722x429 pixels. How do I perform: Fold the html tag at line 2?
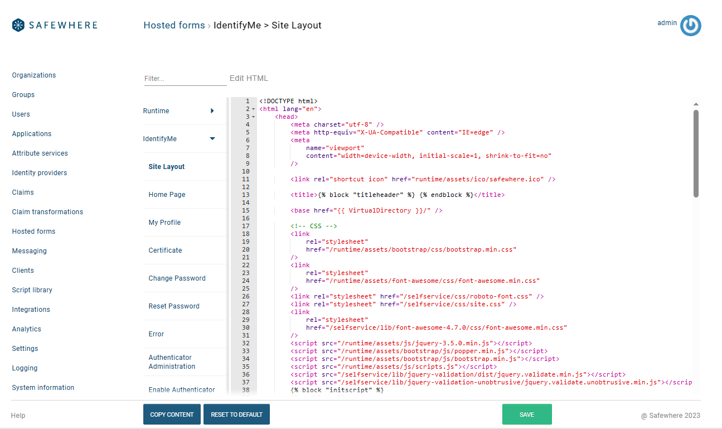[x=253, y=109]
